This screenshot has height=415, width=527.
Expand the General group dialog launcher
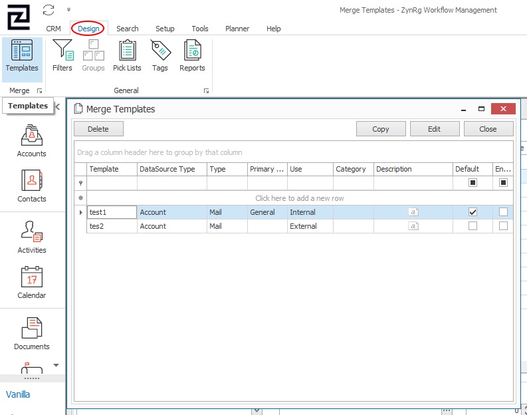(x=207, y=91)
